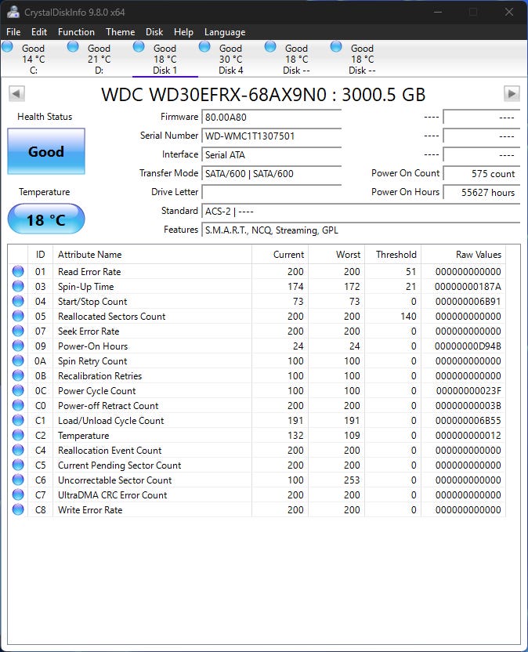Click status icon for Power-On Hours row
The image size is (528, 652).
pyautogui.click(x=18, y=346)
